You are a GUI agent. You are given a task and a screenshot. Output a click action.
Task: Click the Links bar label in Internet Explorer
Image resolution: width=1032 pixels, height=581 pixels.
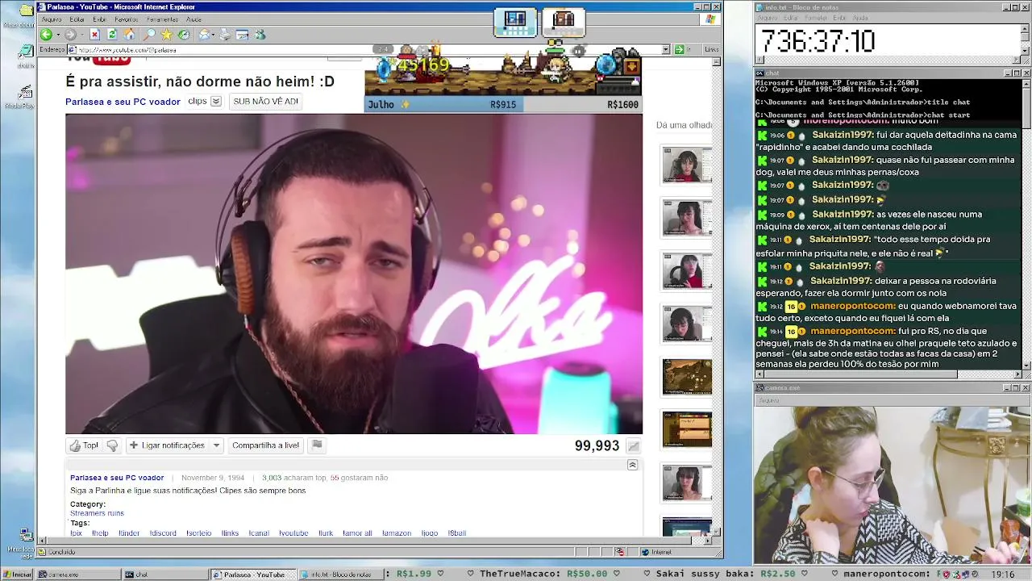click(x=711, y=50)
